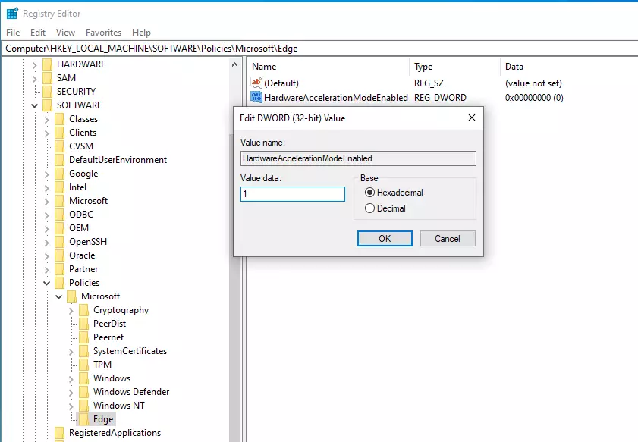Viewport: 638px width, 442px height.
Task: Expand the Windows NT key
Action: tap(71, 406)
